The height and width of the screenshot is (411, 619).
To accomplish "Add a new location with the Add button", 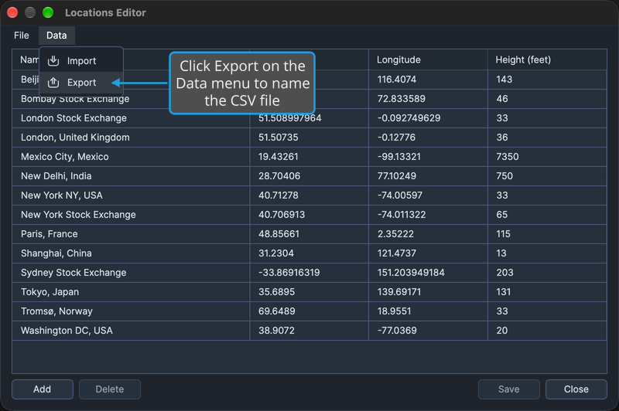I will pyautogui.click(x=43, y=389).
